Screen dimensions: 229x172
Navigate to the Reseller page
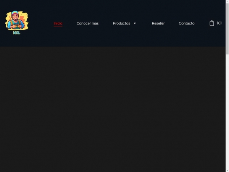(x=158, y=23)
